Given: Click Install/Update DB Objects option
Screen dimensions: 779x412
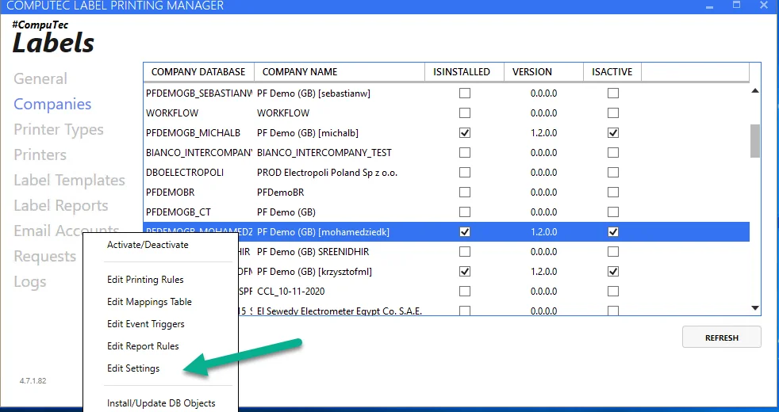Looking at the screenshot, I should [x=161, y=403].
